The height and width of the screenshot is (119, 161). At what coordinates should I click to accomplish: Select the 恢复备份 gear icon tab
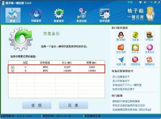59,15
